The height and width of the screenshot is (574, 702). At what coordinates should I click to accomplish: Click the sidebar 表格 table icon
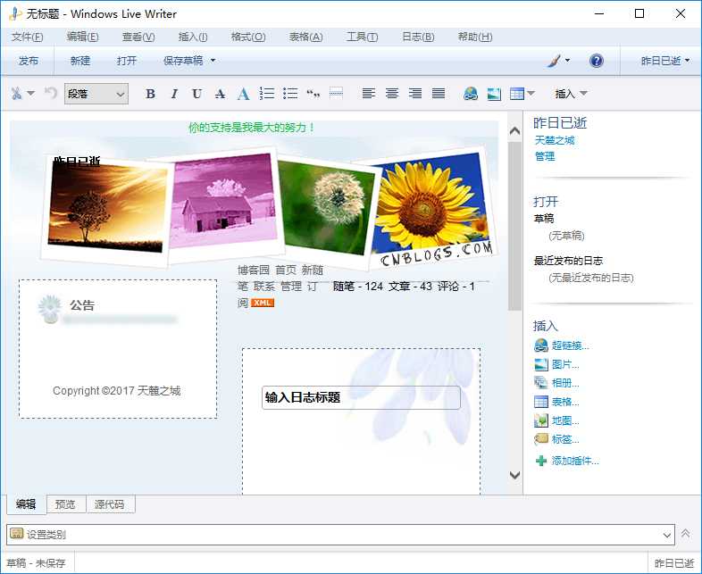(x=541, y=402)
